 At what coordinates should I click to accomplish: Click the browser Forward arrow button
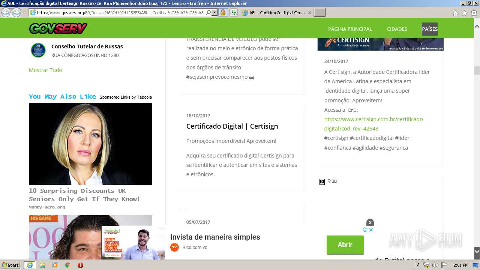(16, 12)
